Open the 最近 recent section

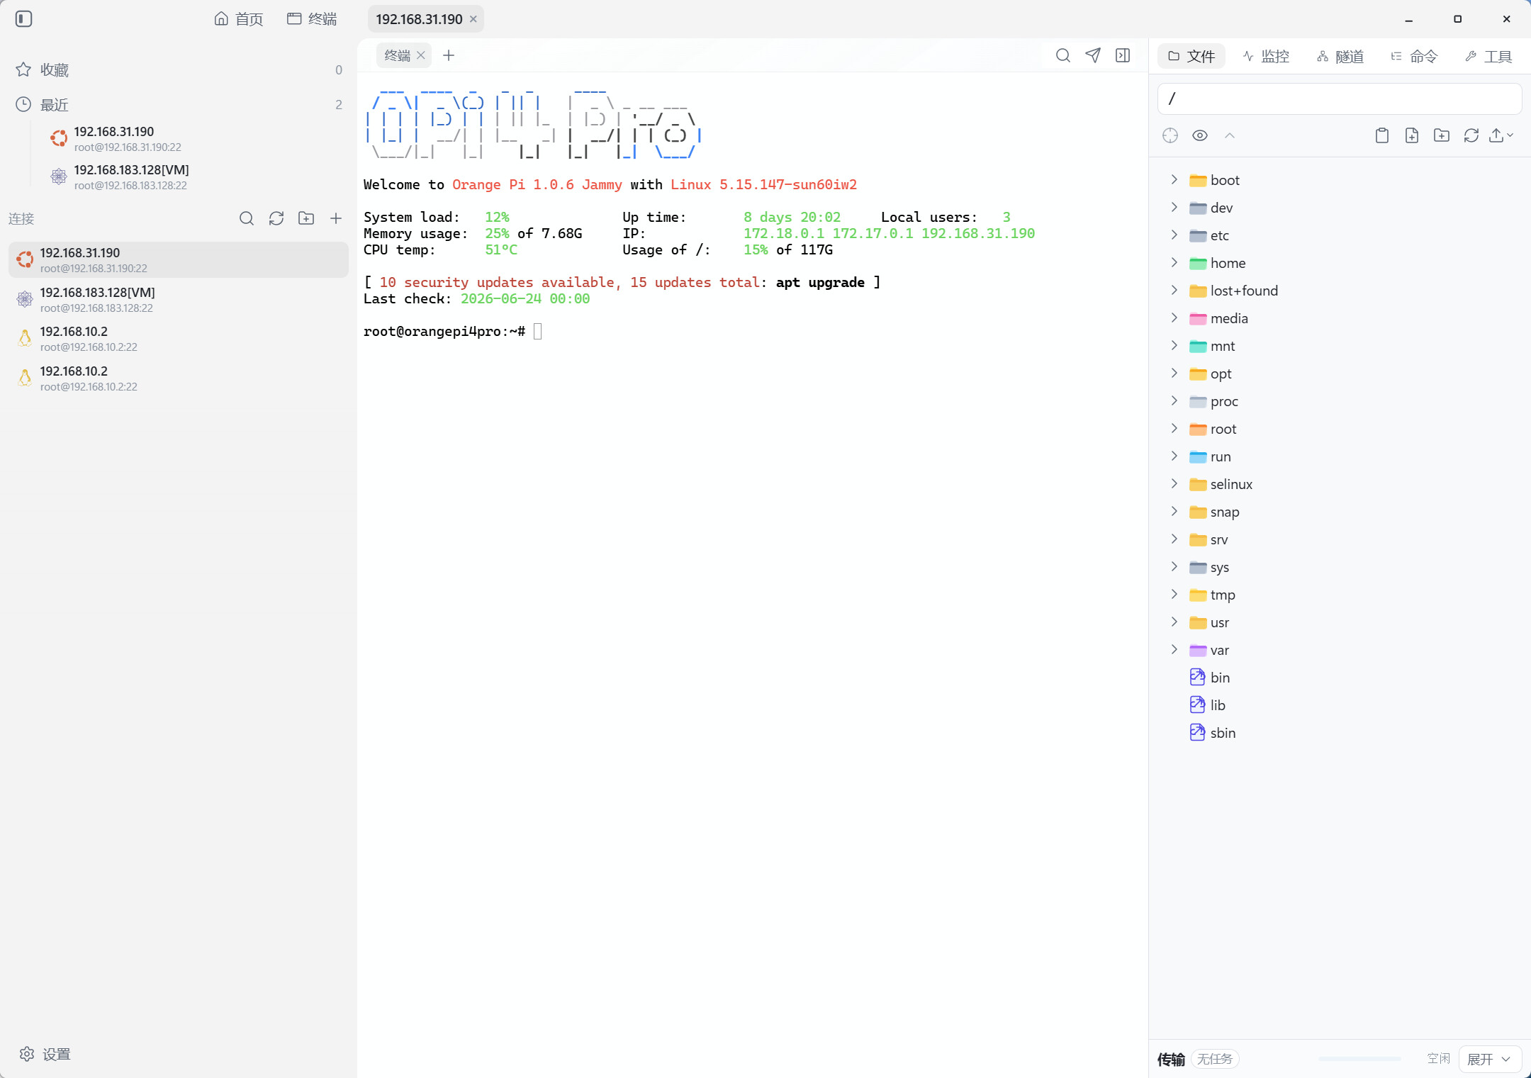click(x=179, y=104)
